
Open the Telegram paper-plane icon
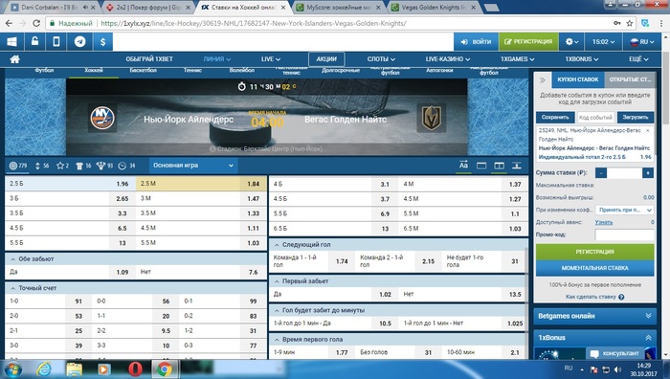(79, 42)
